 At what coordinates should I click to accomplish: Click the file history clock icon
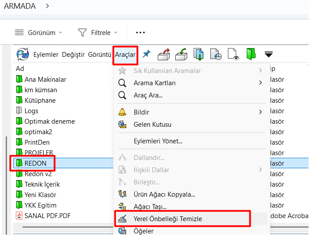[x=216, y=54]
